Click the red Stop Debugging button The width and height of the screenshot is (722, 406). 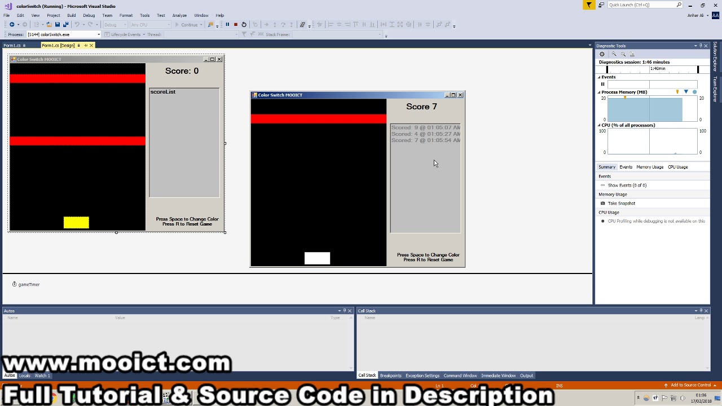pos(235,25)
